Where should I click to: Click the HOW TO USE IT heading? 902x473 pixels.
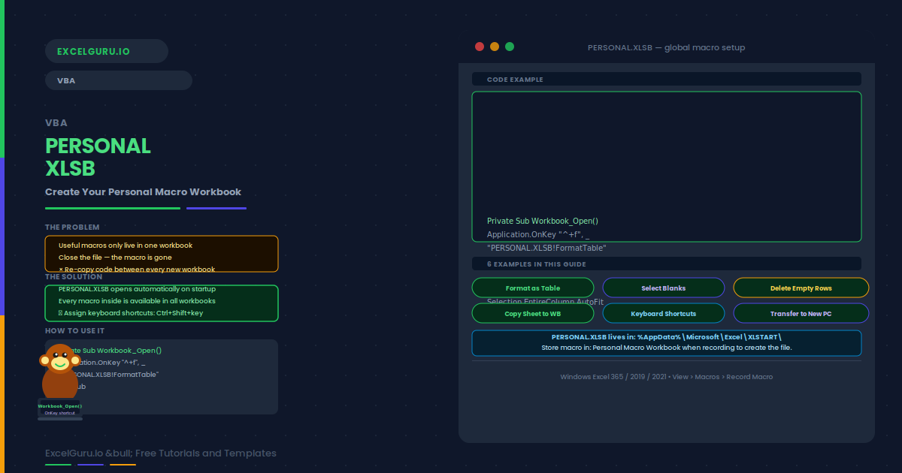(74, 330)
